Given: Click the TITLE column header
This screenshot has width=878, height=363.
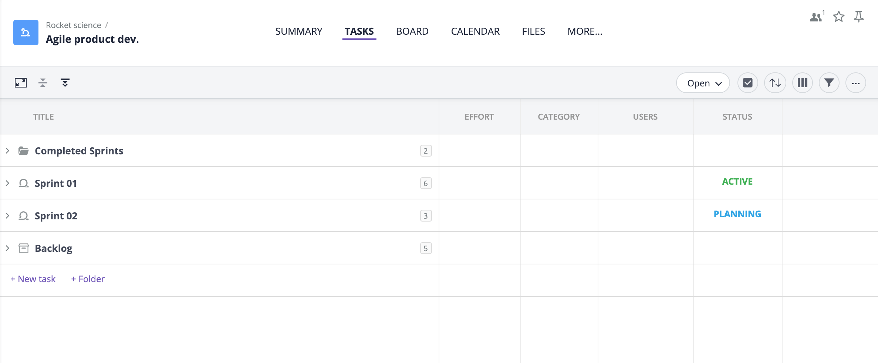Looking at the screenshot, I should click(x=44, y=117).
